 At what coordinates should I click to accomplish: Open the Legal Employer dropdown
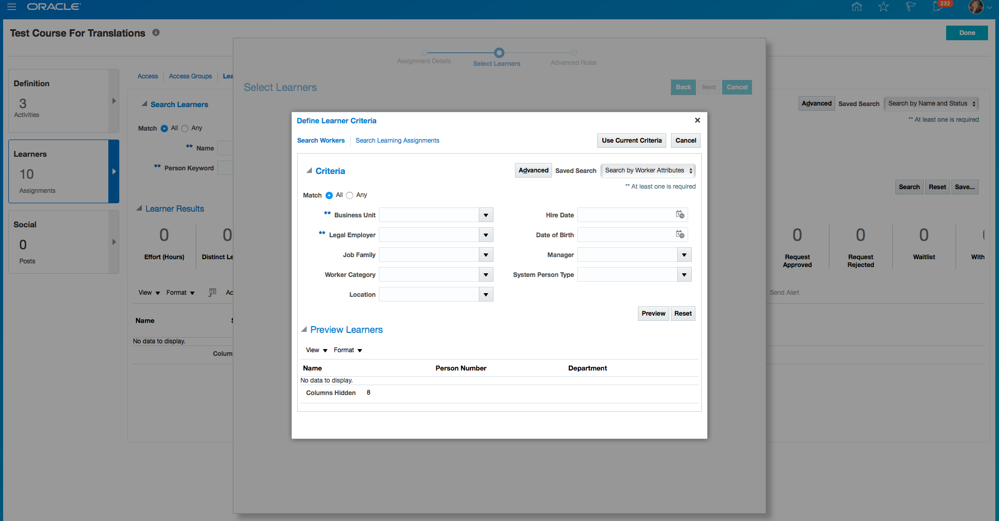(486, 235)
